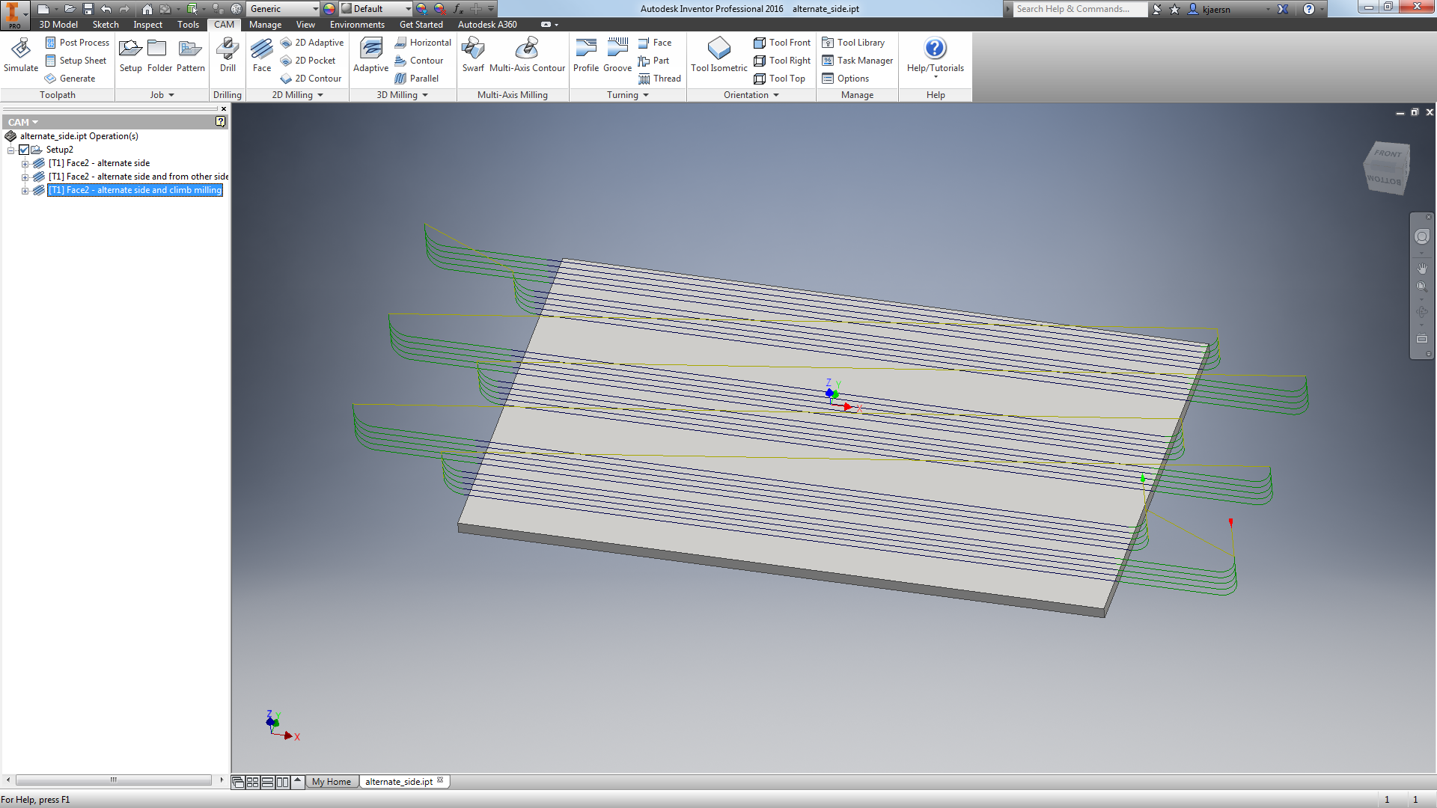Click the CAM browser horizontal scrollbar

[112, 780]
